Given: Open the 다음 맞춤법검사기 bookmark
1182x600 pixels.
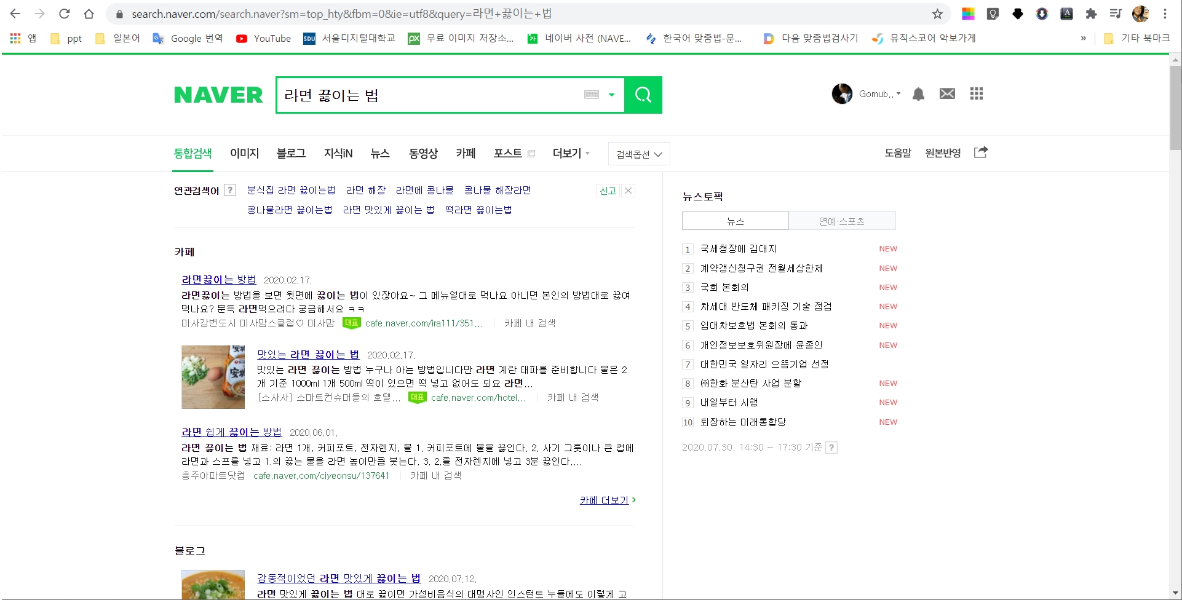Looking at the screenshot, I should (x=811, y=38).
